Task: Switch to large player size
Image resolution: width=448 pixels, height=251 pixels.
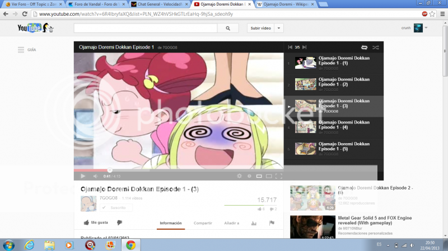Action: click(x=269, y=176)
